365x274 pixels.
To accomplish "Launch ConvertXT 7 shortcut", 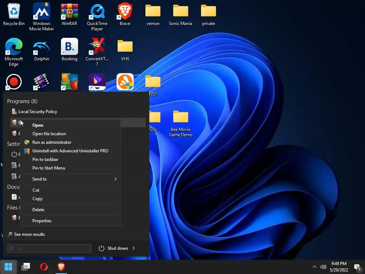I will coord(97,52).
